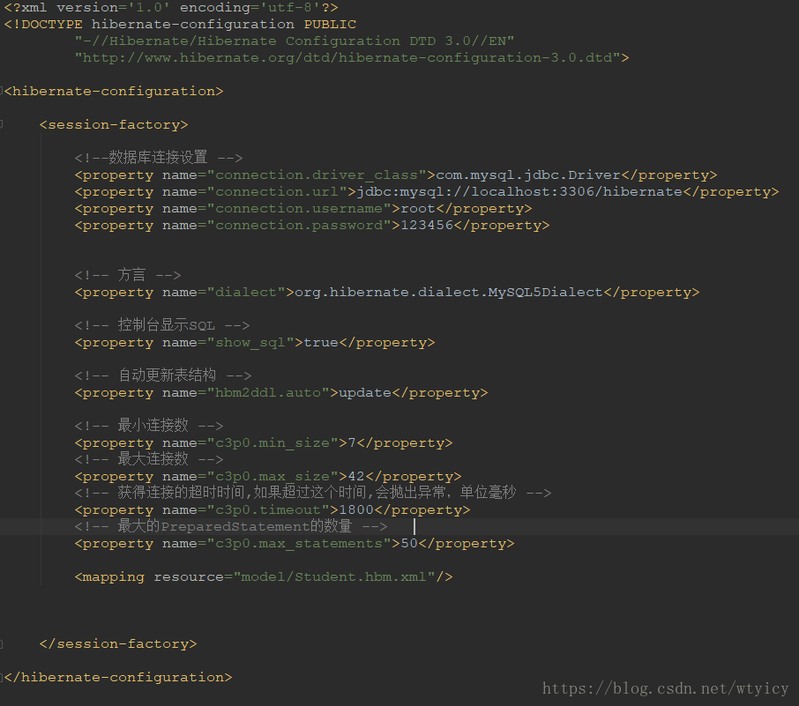
Task: Click the hibernate-configuration-3.0.dtd URL string
Action: pos(347,58)
